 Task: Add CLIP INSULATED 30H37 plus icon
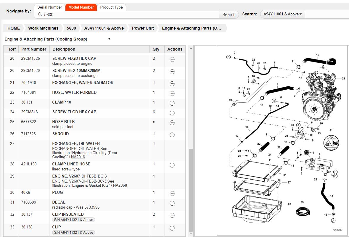tap(172, 215)
